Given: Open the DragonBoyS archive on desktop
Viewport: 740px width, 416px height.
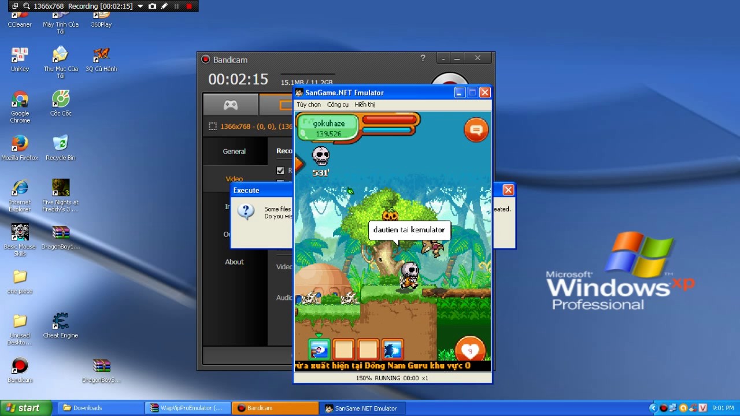Looking at the screenshot, I should (x=101, y=370).
